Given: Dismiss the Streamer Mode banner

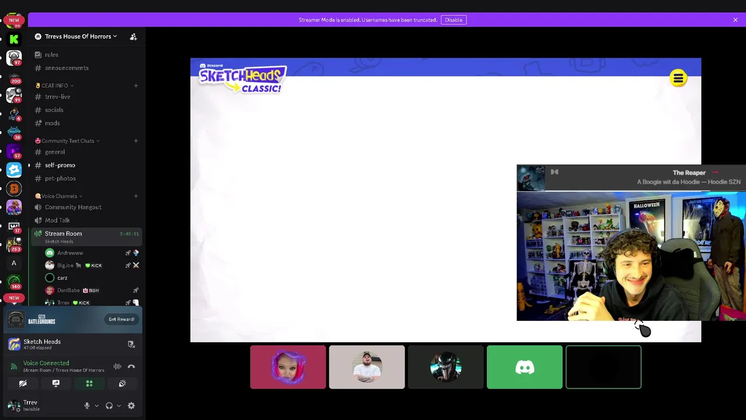Looking at the screenshot, I should pyautogui.click(x=736, y=20).
